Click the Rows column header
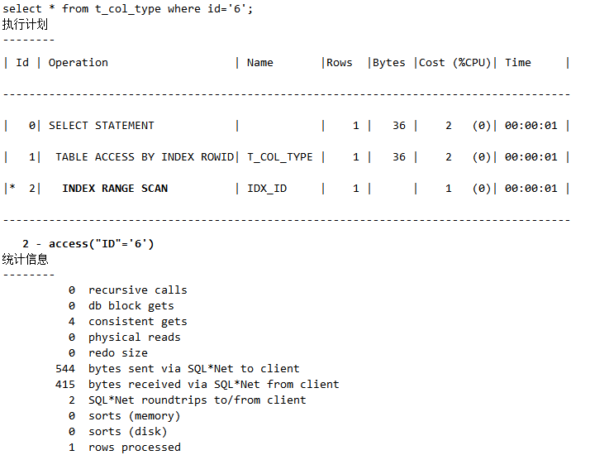 point(339,63)
